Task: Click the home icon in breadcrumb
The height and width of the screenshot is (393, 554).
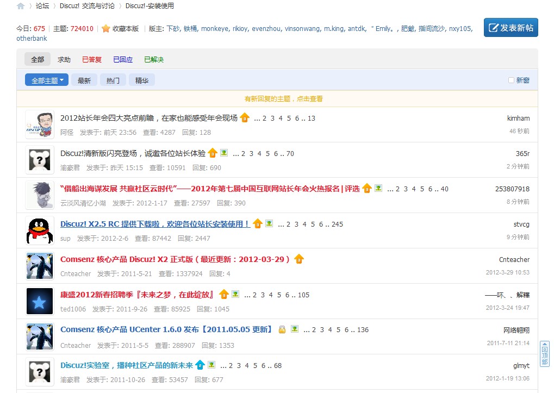Action: click(21, 6)
